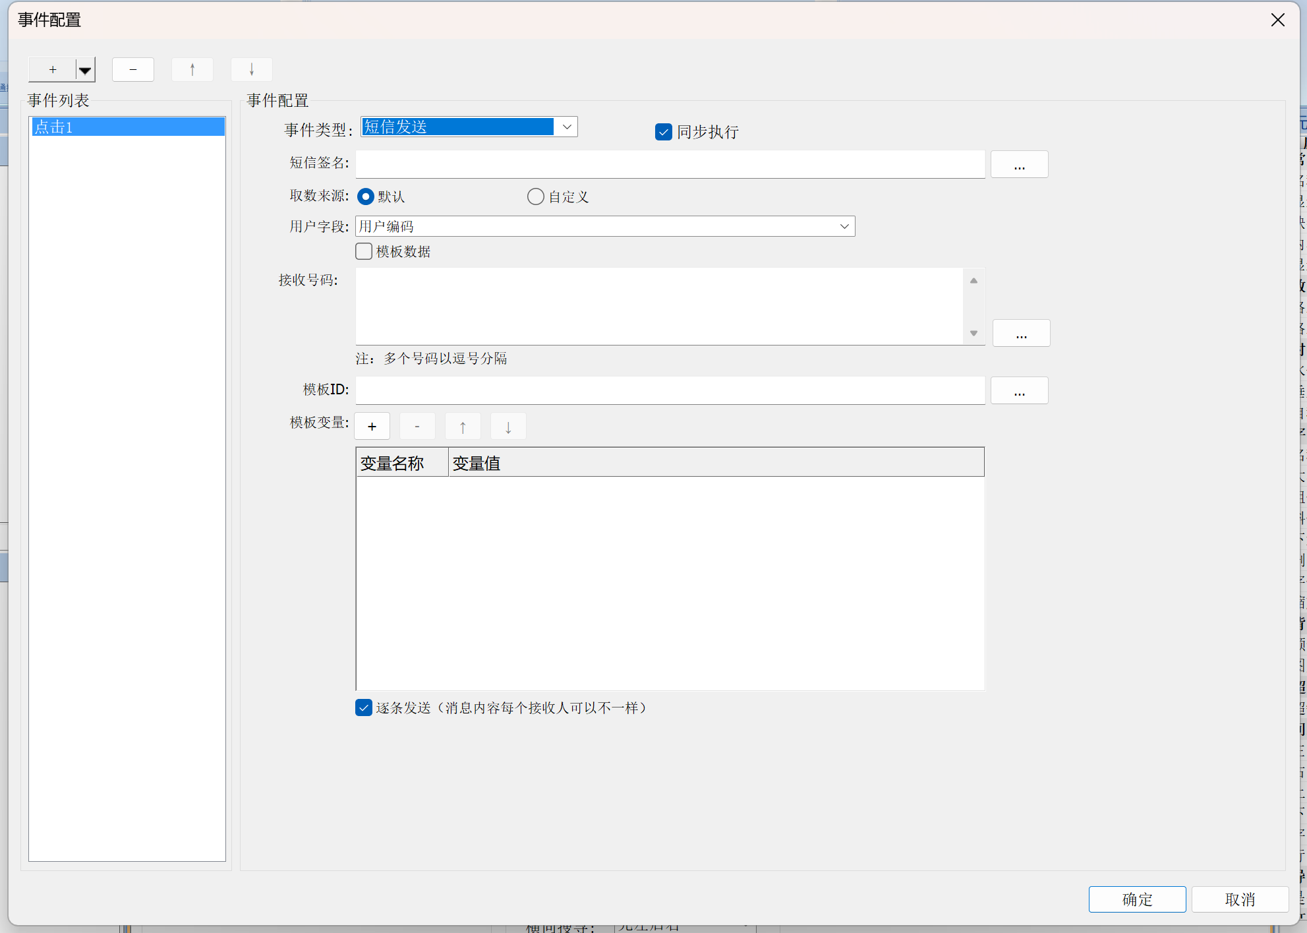This screenshot has width=1307, height=933.
Task: Remove a template variable row
Action: coord(417,427)
